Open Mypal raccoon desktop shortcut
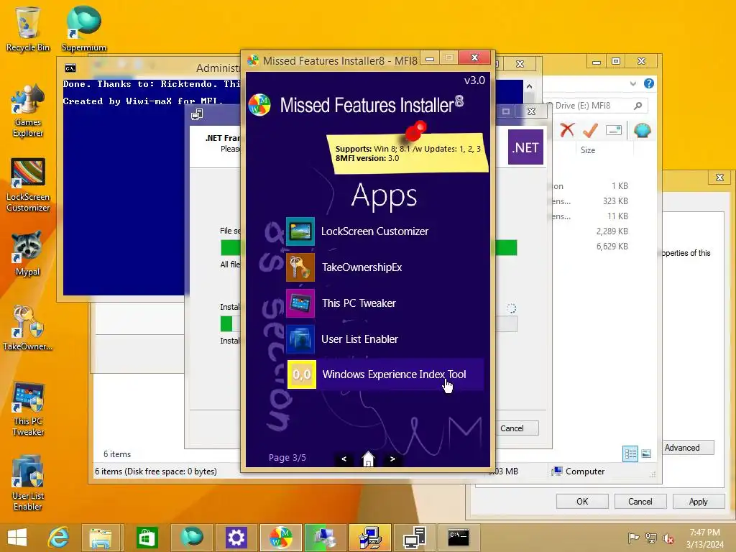Image resolution: width=736 pixels, height=552 pixels. [x=28, y=254]
